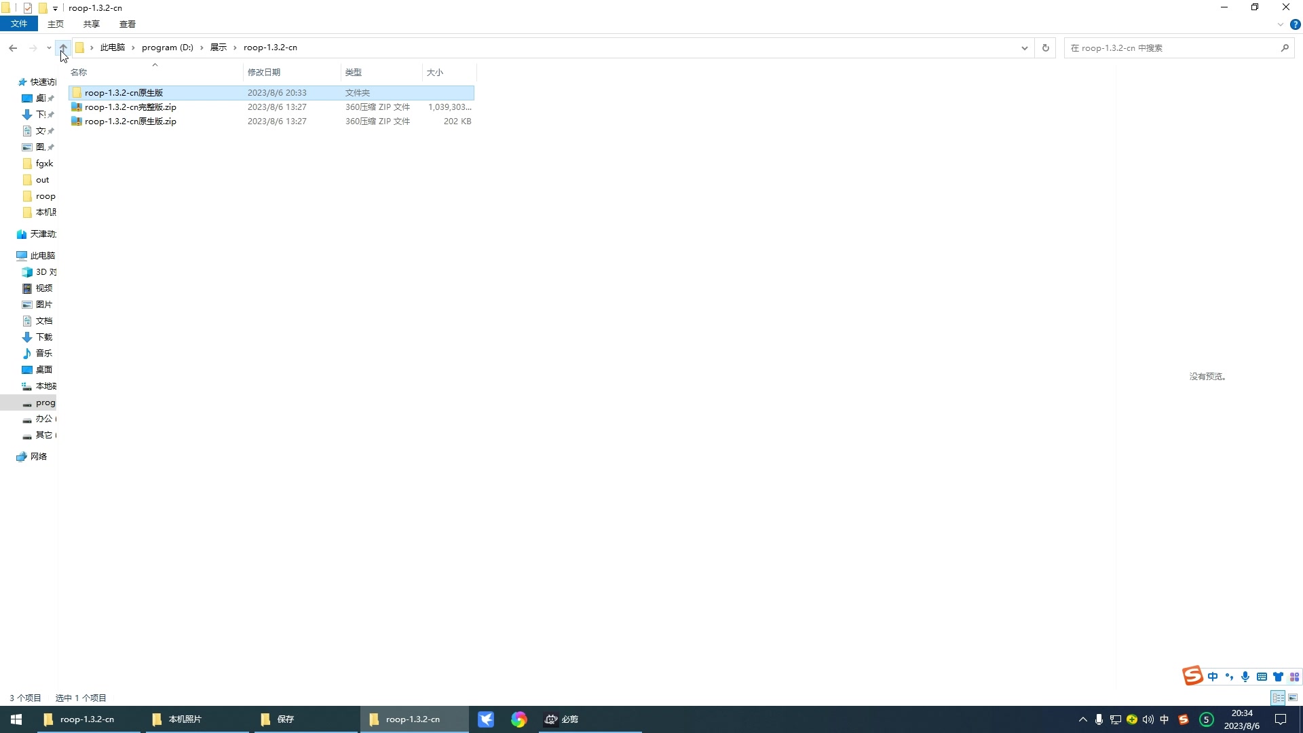Click the Properties quick access toolbar icon

(x=28, y=8)
